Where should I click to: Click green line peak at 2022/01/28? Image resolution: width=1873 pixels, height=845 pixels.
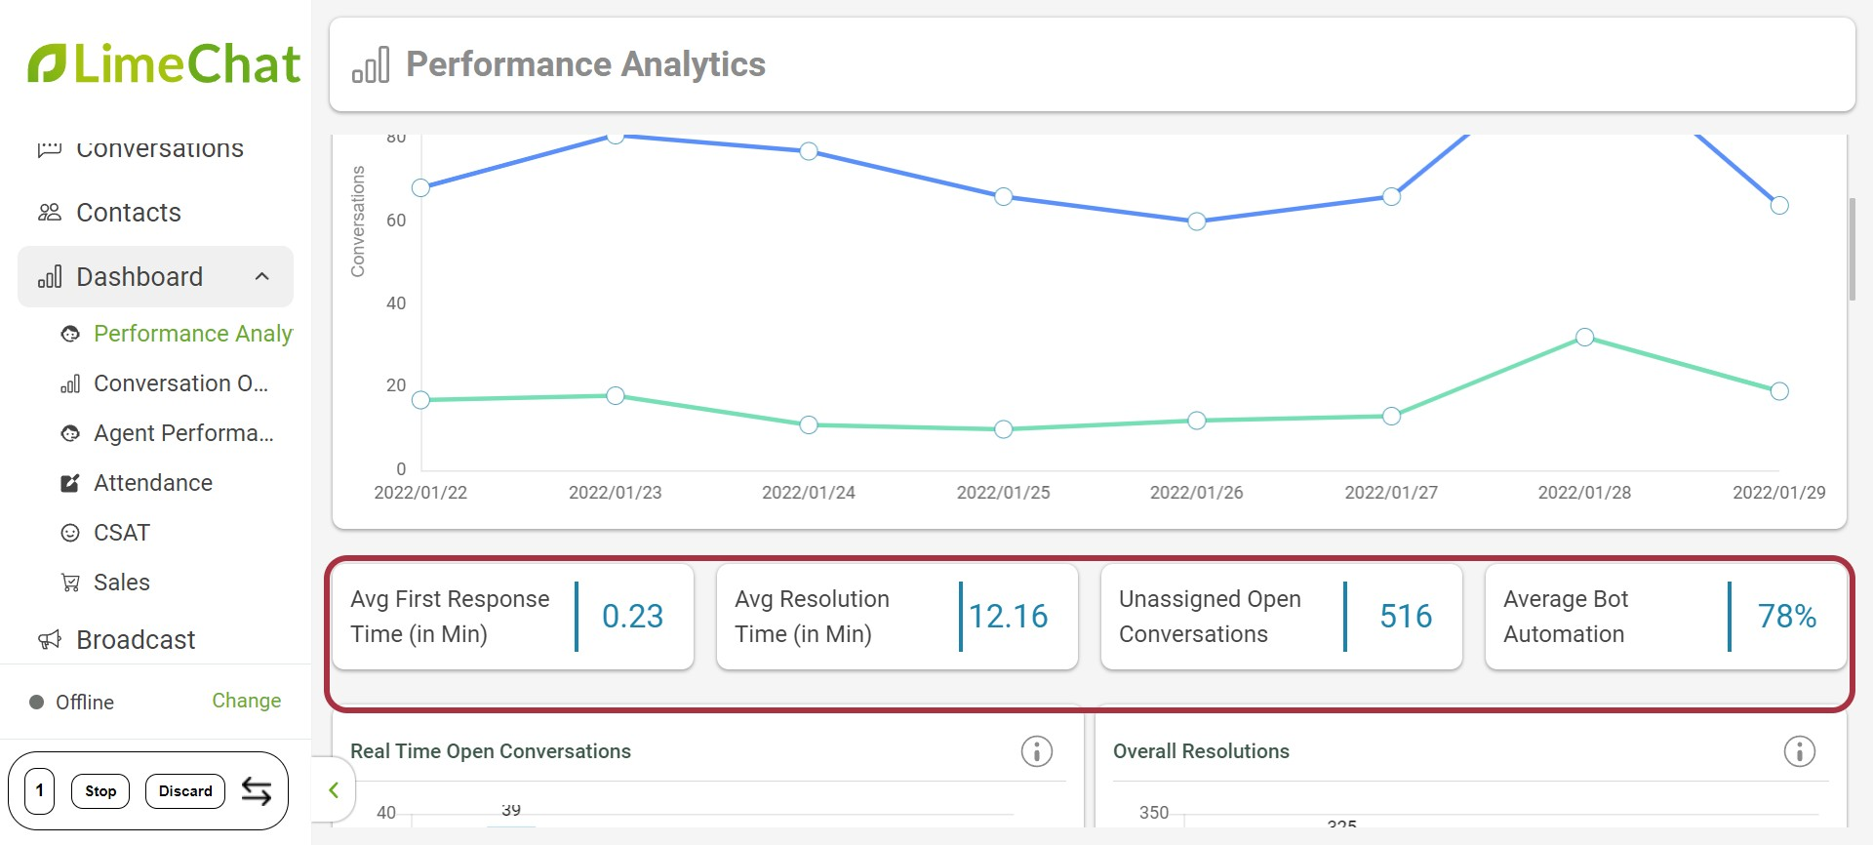(x=1585, y=337)
